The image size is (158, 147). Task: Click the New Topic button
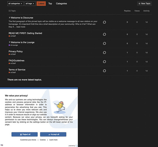click(x=144, y=4)
